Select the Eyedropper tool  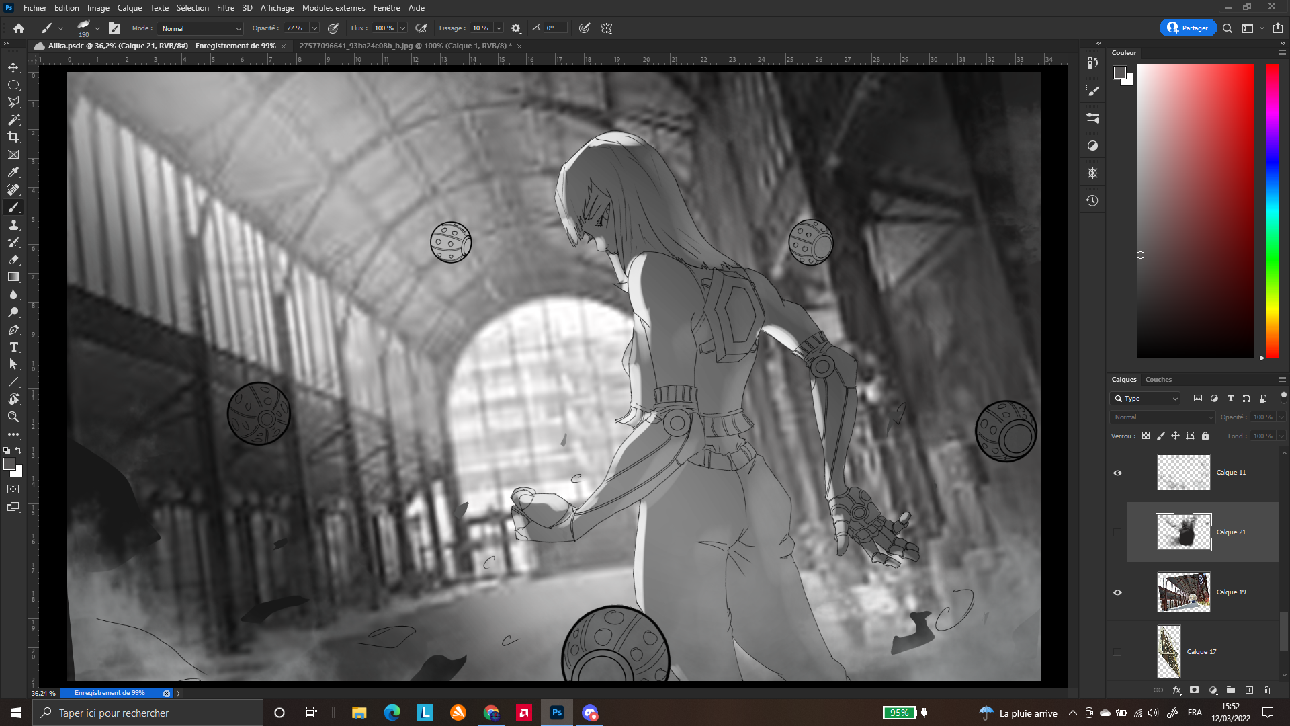coord(13,172)
